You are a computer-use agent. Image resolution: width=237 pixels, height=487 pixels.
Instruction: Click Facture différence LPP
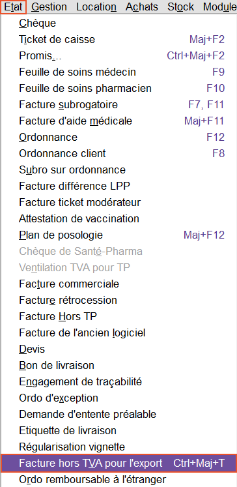pyautogui.click(x=118, y=186)
